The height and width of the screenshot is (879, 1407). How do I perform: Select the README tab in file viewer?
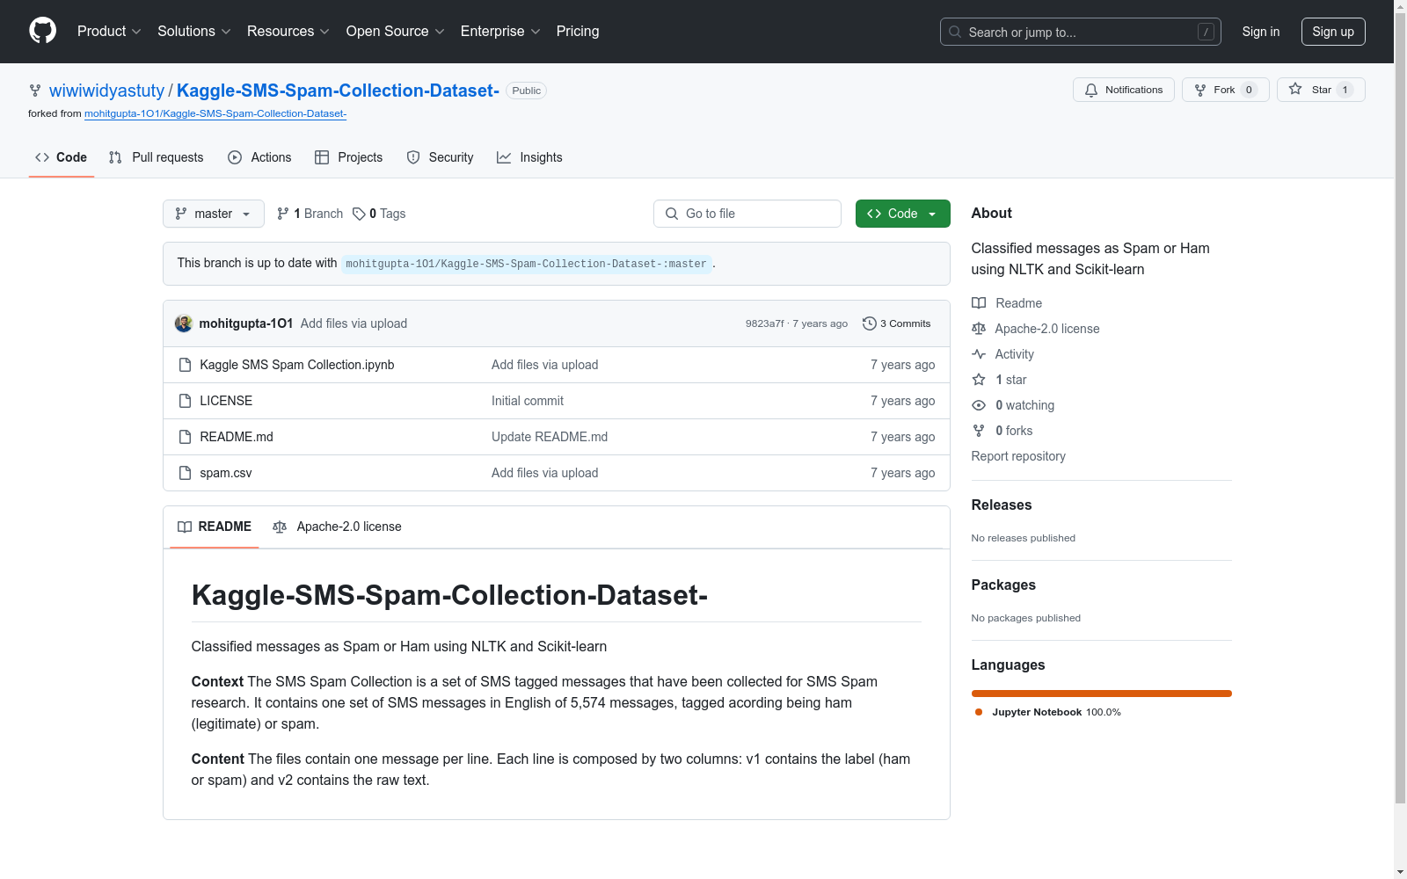pyautogui.click(x=215, y=527)
